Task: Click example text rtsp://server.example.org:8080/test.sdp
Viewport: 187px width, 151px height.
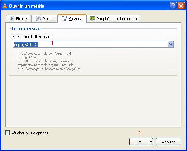Action: click(45, 65)
